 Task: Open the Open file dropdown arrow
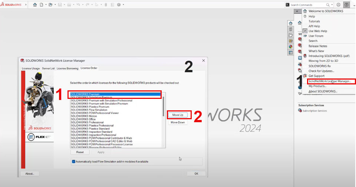pos(55,5)
